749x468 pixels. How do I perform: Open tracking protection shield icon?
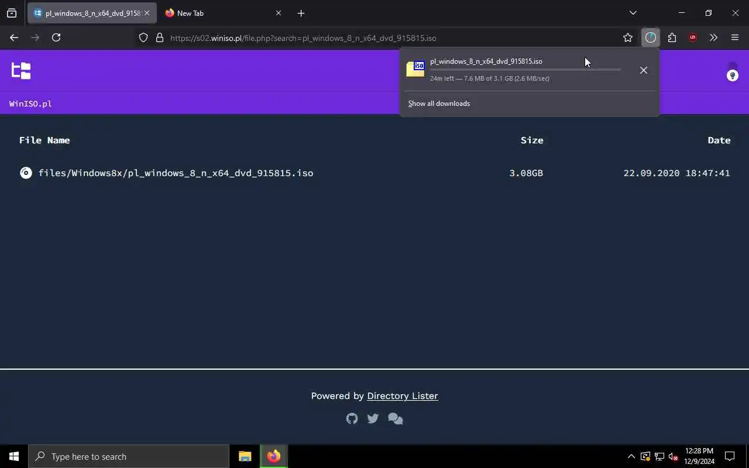(143, 37)
